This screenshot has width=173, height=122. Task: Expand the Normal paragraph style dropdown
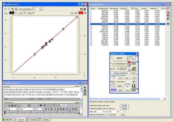(x=18, y=109)
